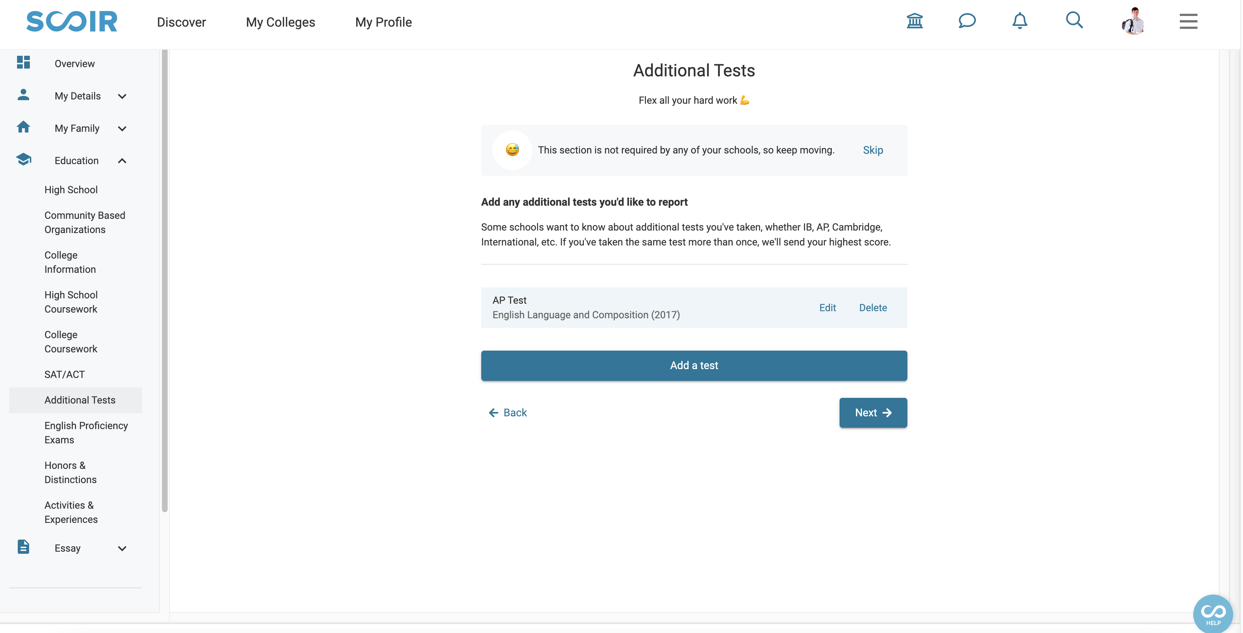Click the sweat-smile emoji icon

point(512,150)
